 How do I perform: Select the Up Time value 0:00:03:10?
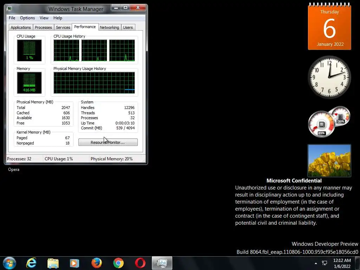(125, 123)
